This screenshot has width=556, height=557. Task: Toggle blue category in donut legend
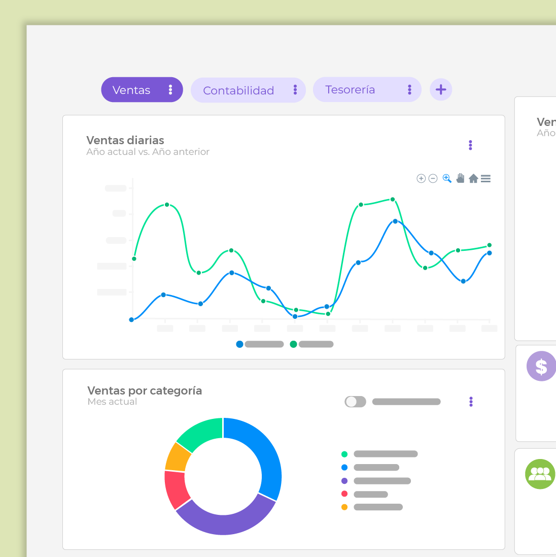click(x=370, y=468)
